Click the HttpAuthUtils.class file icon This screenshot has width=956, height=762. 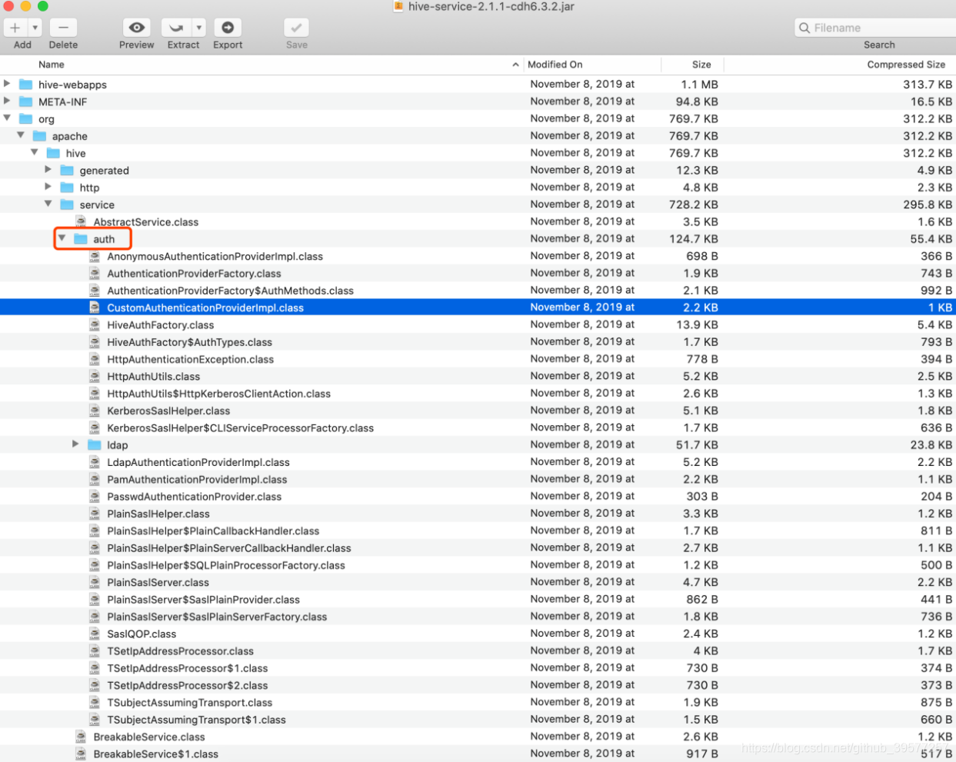(95, 376)
